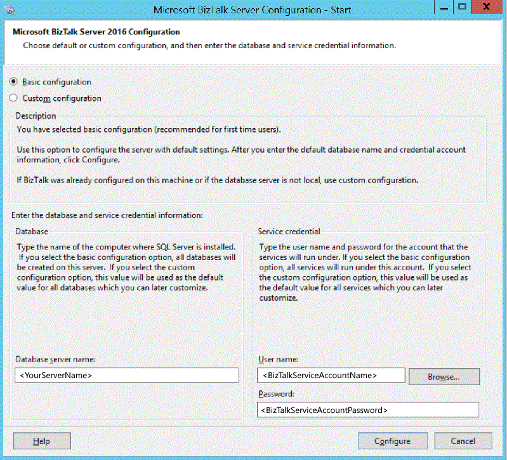Open Help for BizTalk configuration
The height and width of the screenshot is (460, 507).
pos(42,441)
